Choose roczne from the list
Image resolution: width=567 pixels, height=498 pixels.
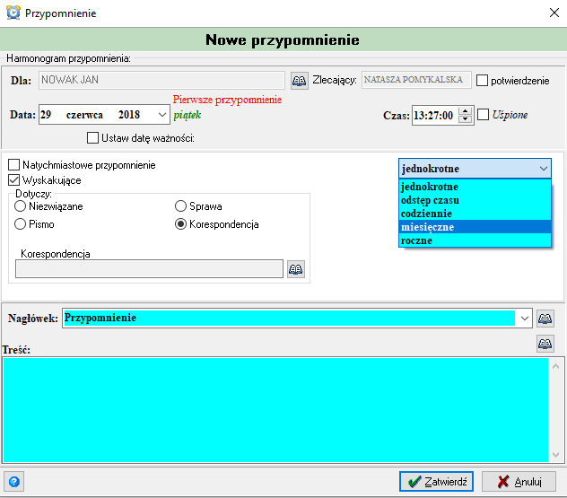click(475, 240)
